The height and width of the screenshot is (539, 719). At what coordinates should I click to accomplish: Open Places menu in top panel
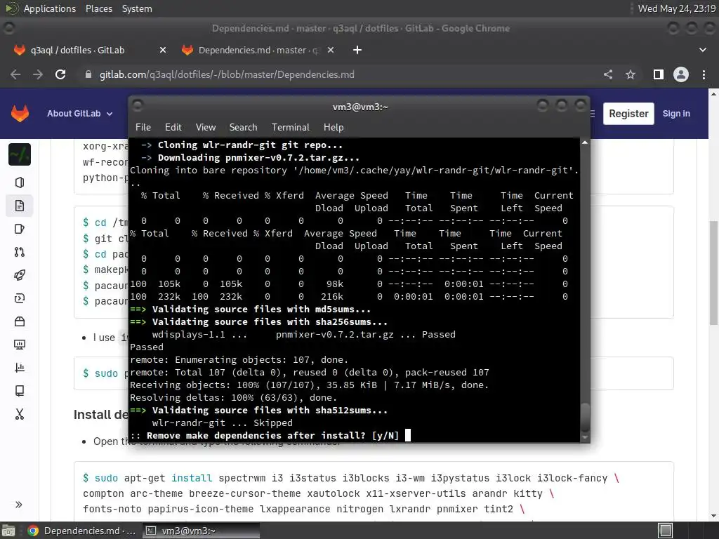point(98,8)
